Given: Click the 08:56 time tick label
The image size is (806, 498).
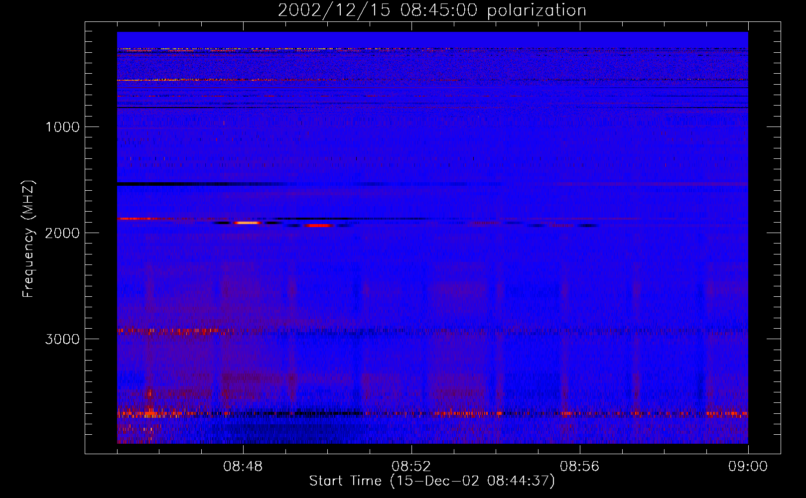Looking at the screenshot, I should [x=580, y=467].
